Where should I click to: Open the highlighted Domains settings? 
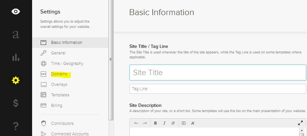tap(59, 74)
